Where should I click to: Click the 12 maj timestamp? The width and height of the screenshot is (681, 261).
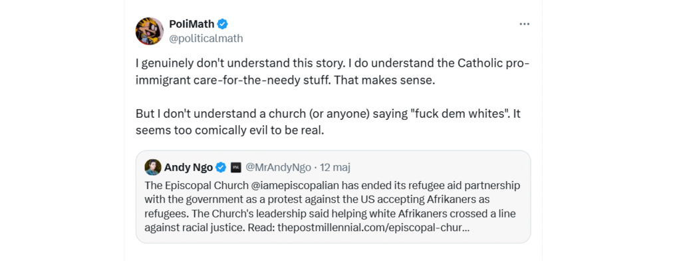(x=335, y=167)
